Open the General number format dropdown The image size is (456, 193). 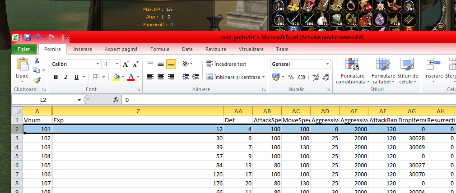(x=328, y=64)
